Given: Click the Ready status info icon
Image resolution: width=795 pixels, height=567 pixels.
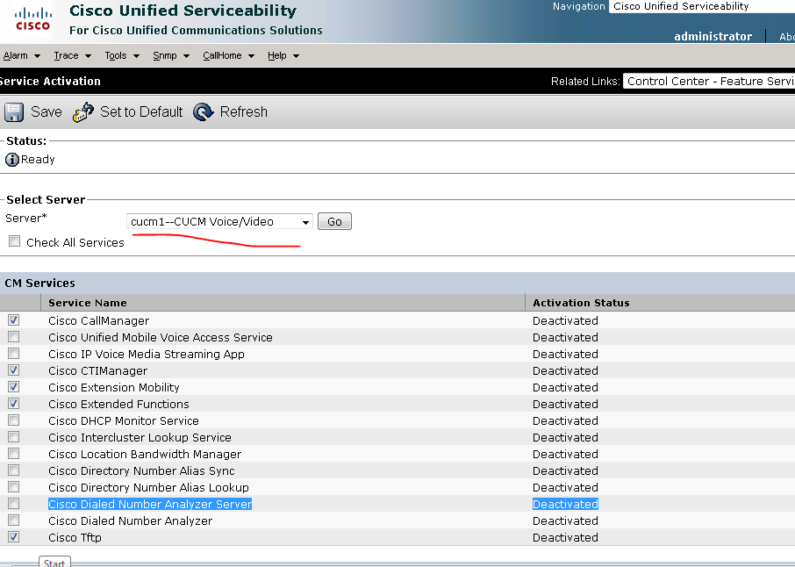Looking at the screenshot, I should [11, 160].
